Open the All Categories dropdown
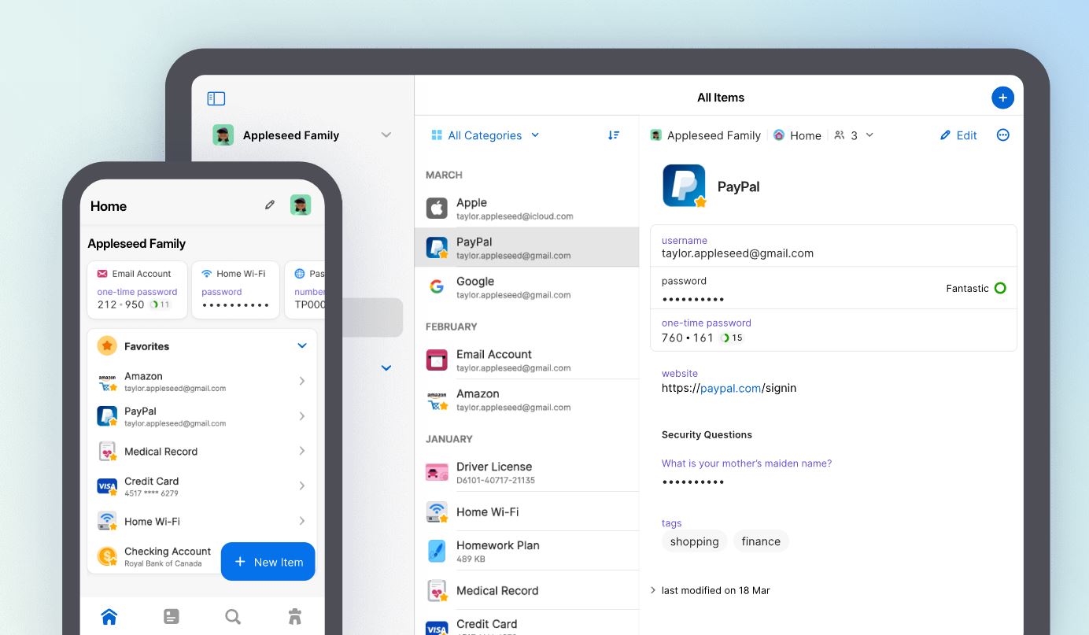This screenshot has width=1089, height=635. point(485,135)
